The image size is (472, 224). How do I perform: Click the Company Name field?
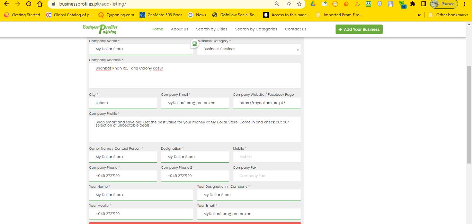(141, 49)
